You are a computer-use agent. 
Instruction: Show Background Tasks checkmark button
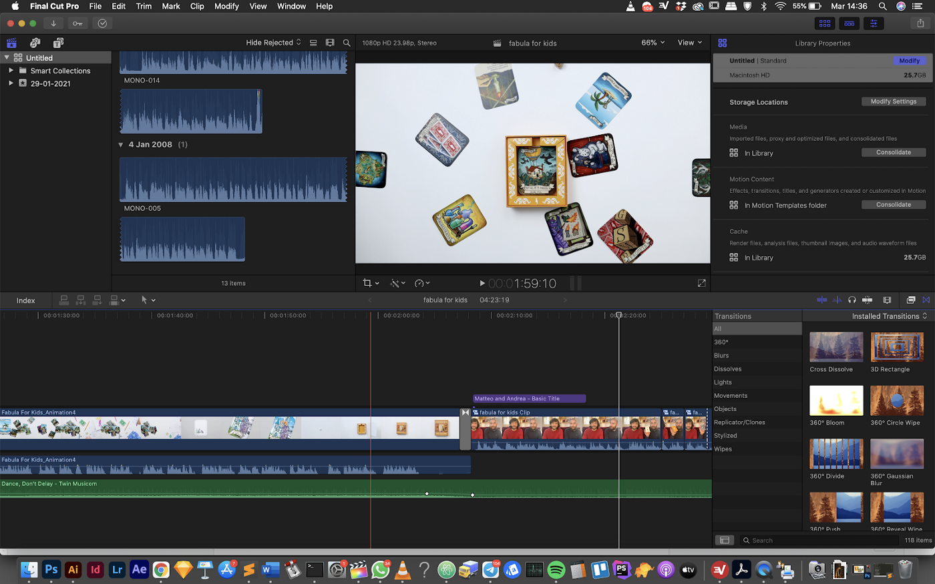click(x=102, y=23)
